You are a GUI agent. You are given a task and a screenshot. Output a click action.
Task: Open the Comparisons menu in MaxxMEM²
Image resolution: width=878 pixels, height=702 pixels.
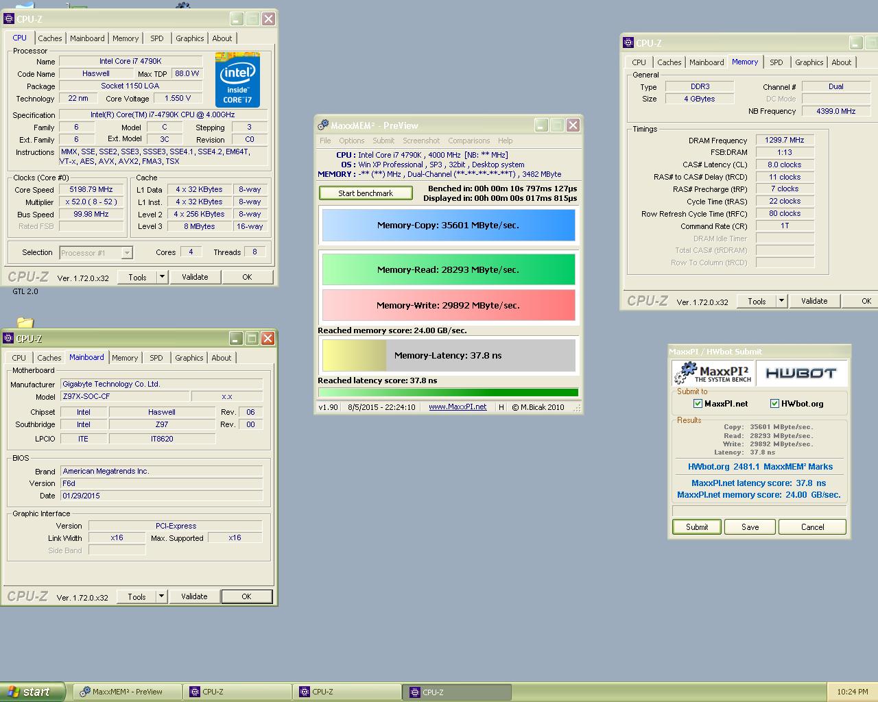tap(469, 141)
